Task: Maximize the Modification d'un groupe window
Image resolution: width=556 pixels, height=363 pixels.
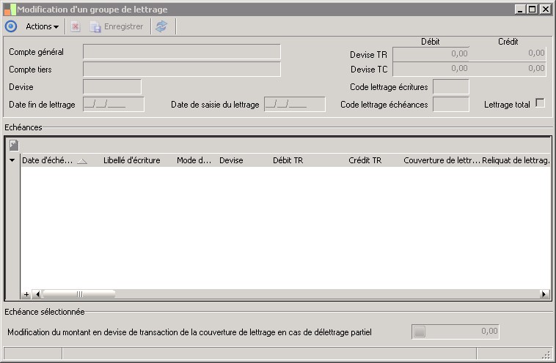Action: pyautogui.click(x=533, y=10)
